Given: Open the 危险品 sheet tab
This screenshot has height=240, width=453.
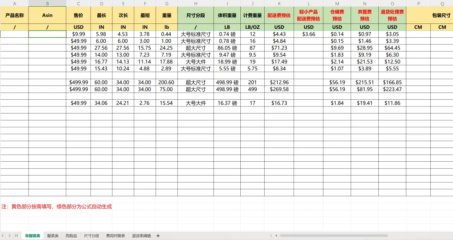Looking at the screenshot, I should (x=71, y=236).
